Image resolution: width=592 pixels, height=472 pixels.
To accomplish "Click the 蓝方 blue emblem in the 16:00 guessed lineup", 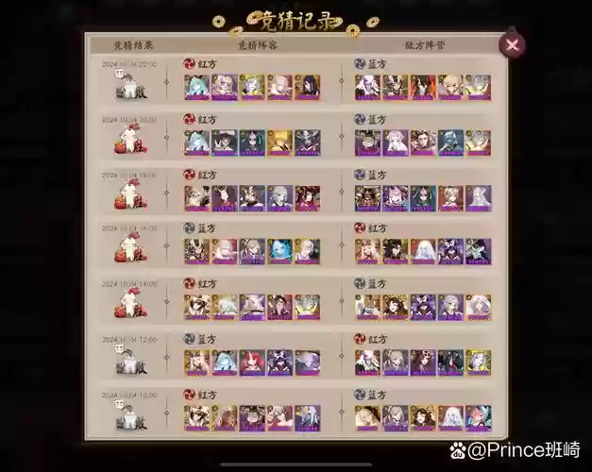I will 189,228.
